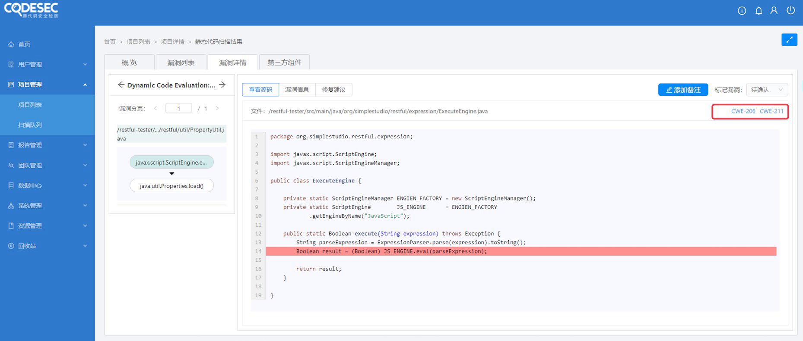Click the 项目管理 sidebar icon
Viewport: 803px width, 341px height.
11,84
